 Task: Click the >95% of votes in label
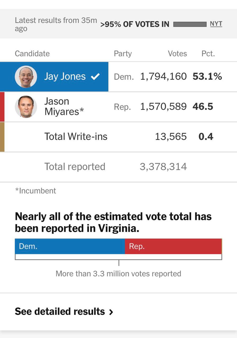coord(135,24)
